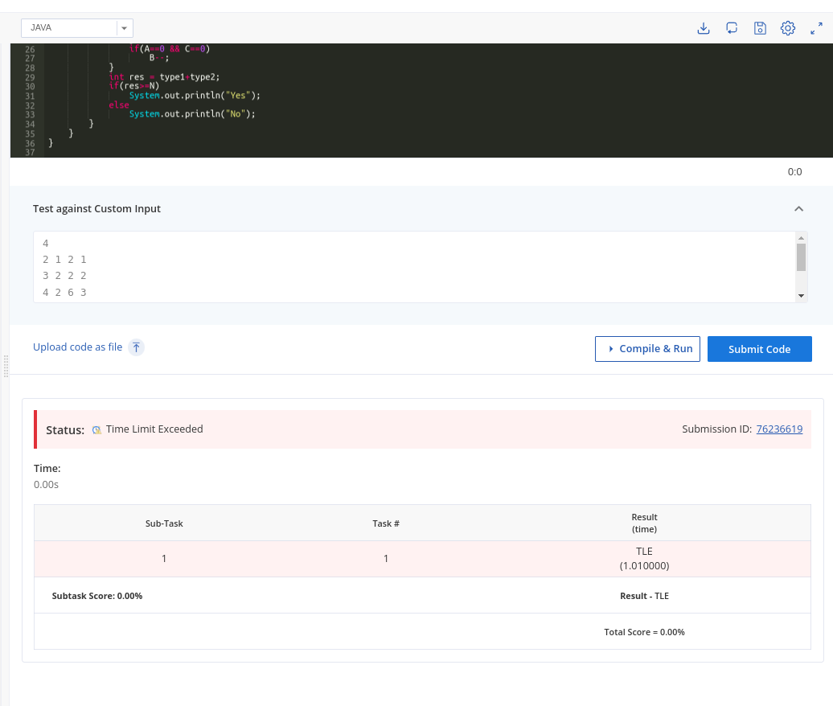833x706 pixels.
Task: Click the custom input scroll up arrow
Action: 801,238
